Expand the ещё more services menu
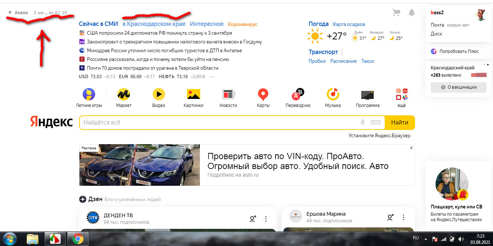The height and width of the screenshot is (246, 493). click(402, 95)
